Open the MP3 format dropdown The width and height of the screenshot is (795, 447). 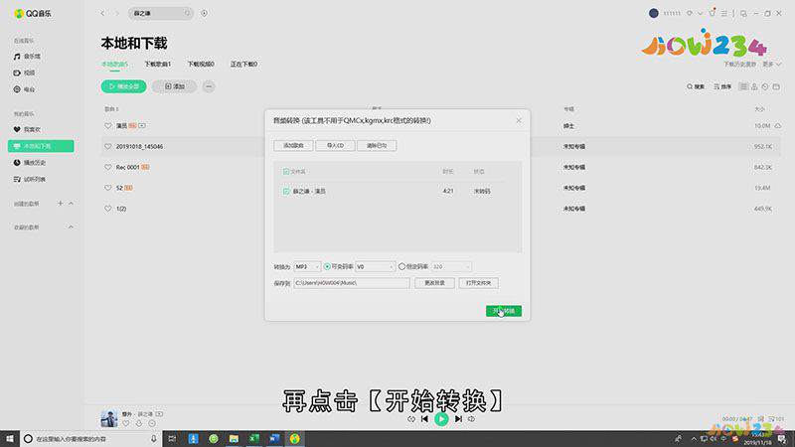point(307,266)
